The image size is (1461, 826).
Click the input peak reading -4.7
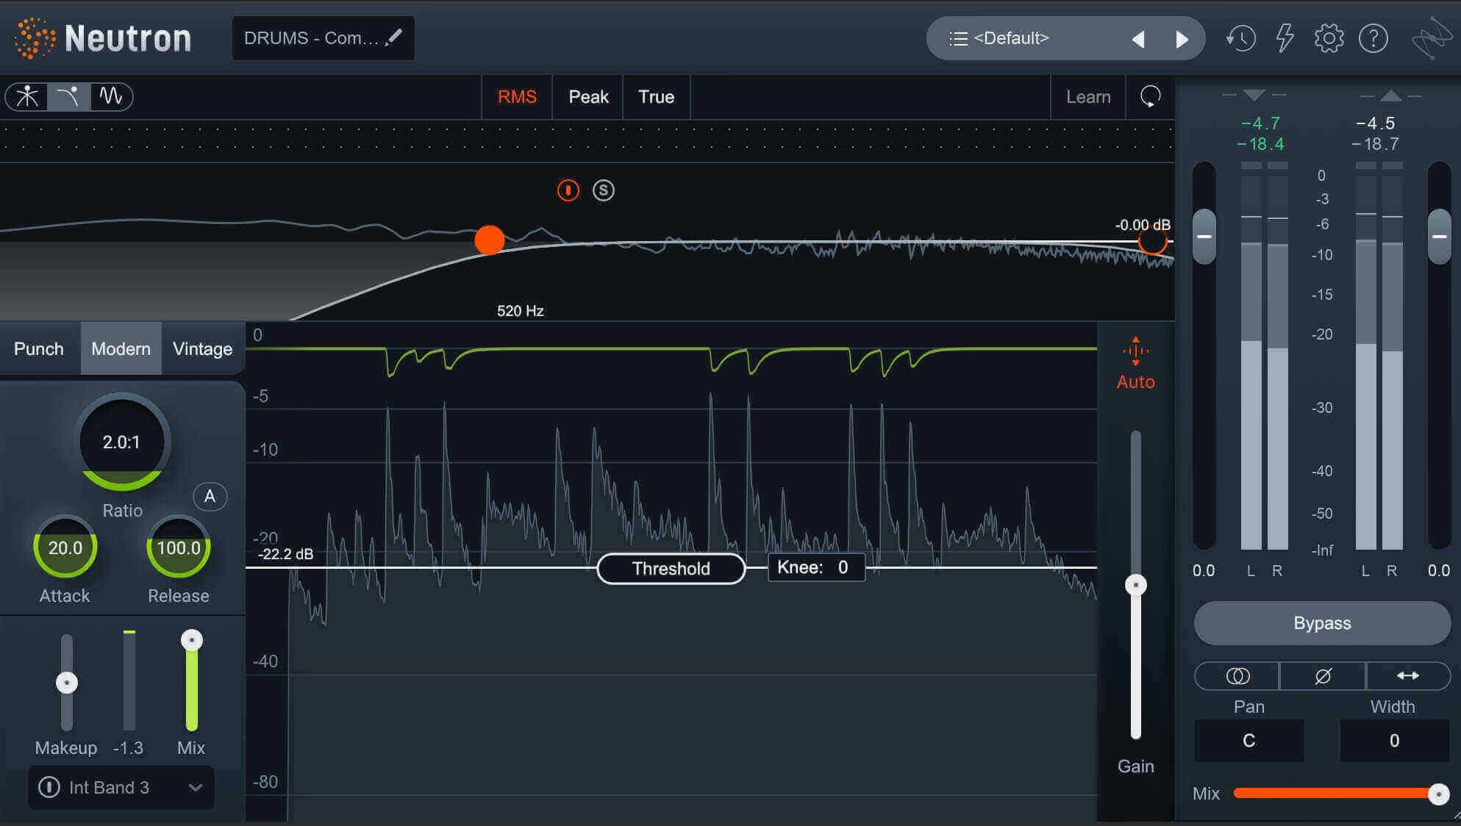[1260, 123]
